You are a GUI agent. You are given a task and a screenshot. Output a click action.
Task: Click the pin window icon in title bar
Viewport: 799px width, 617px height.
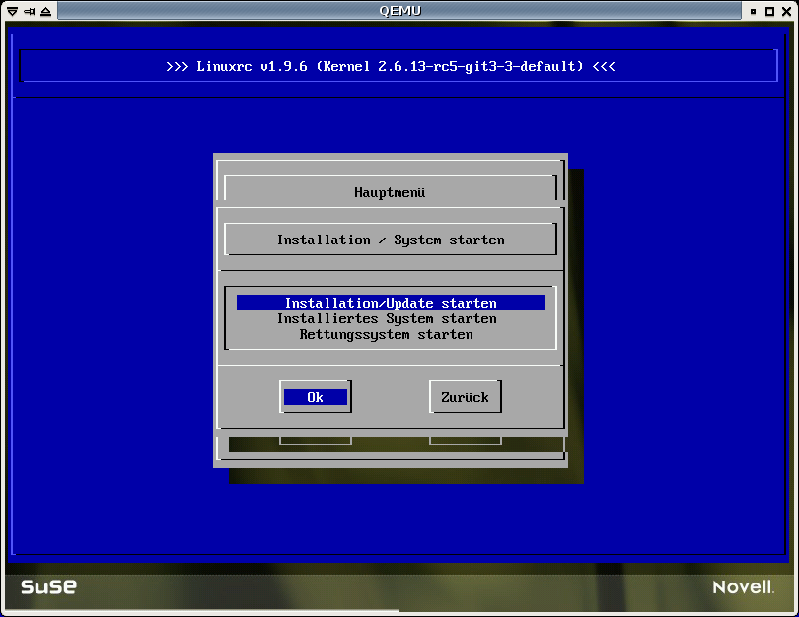tap(27, 10)
